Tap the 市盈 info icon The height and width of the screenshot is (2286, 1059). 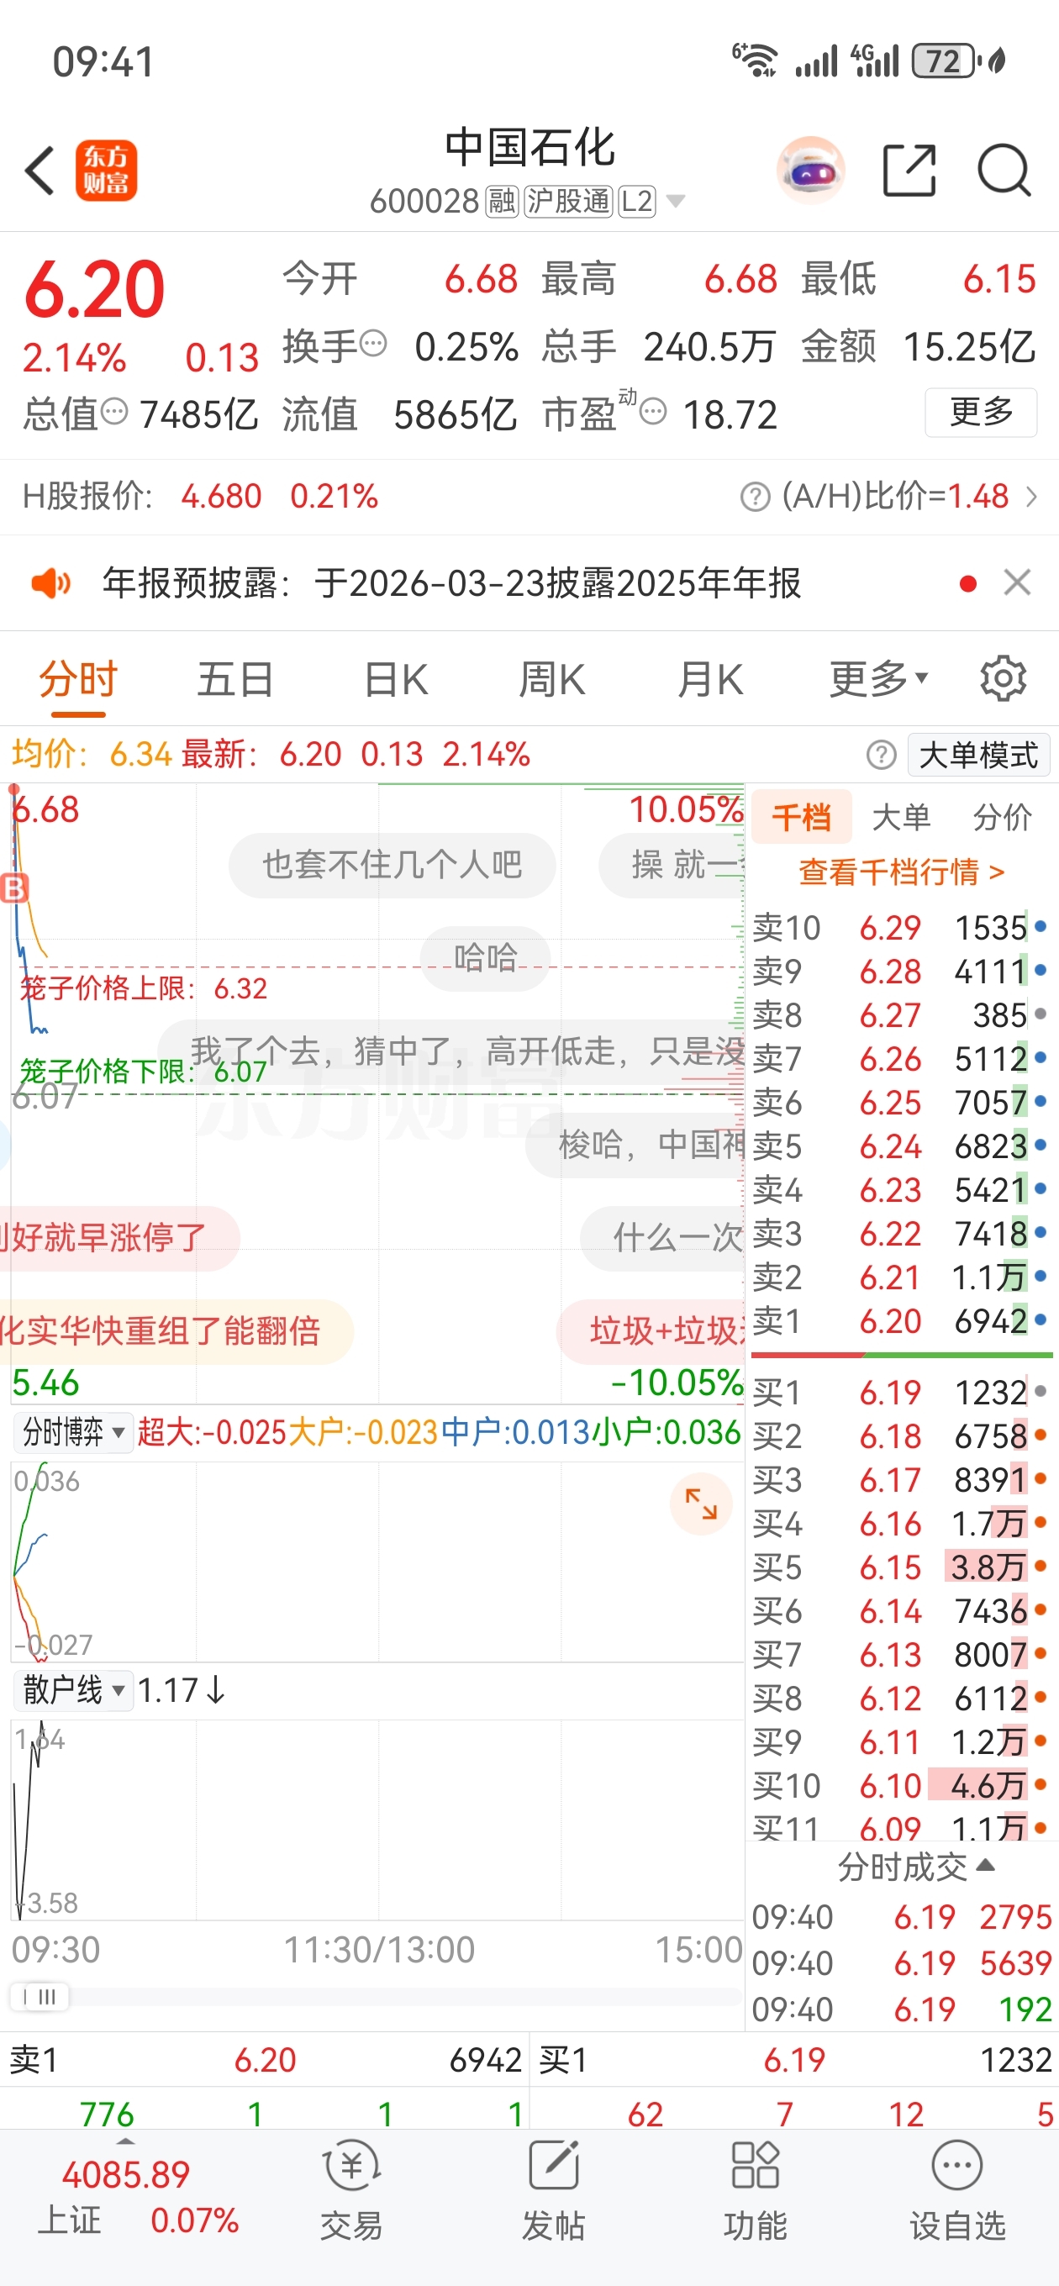(653, 411)
